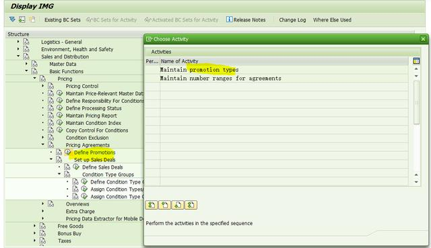This screenshot has height=248, width=431.
Task: Expand the Taxes node
Action: 34,241
